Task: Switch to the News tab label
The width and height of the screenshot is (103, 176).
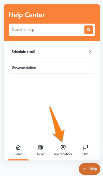Action: (41, 154)
